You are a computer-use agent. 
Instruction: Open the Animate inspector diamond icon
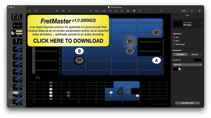[192, 11]
